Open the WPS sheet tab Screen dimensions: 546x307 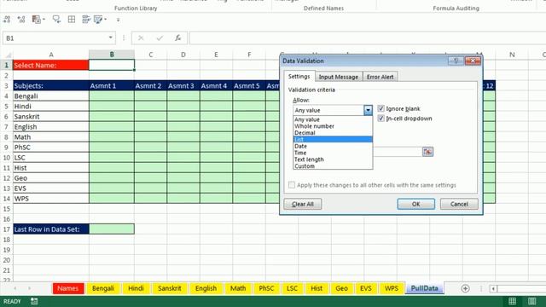[392, 288]
